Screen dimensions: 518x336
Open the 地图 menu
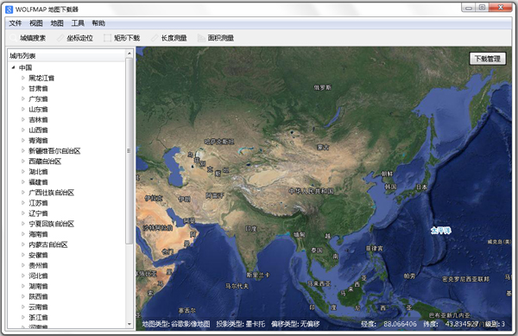point(57,23)
